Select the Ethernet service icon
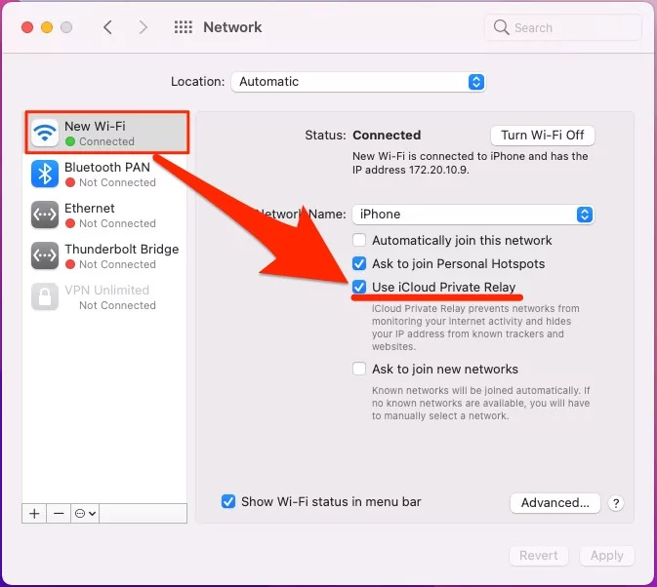 click(45, 215)
